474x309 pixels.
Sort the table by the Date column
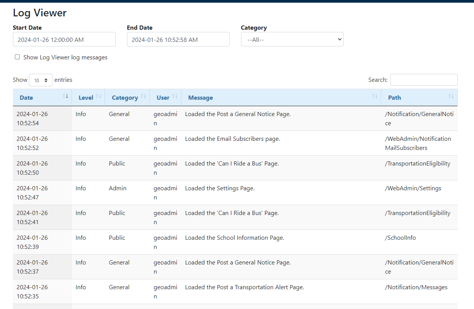tap(65, 97)
